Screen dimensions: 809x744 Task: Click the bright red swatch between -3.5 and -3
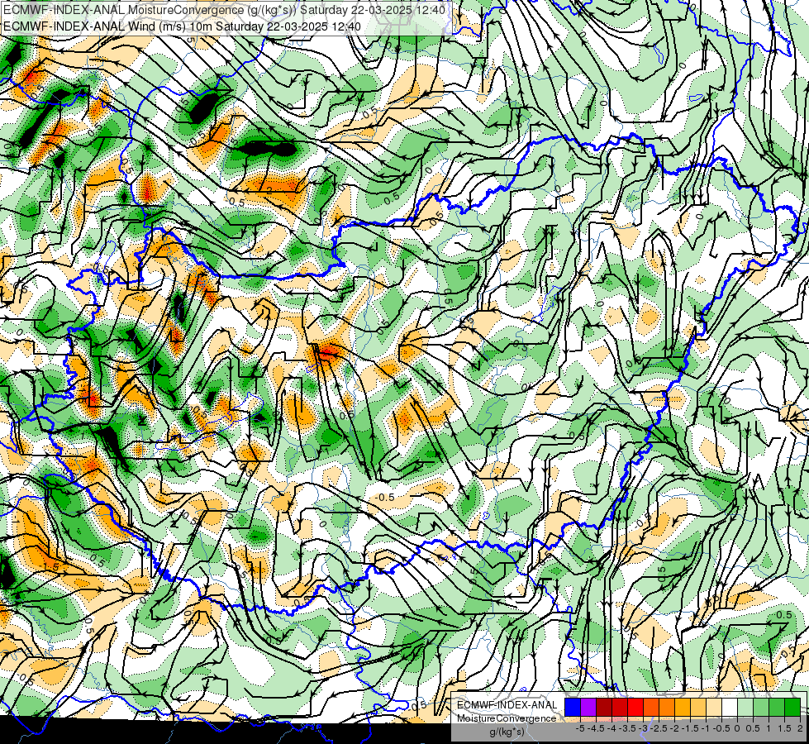click(x=635, y=708)
